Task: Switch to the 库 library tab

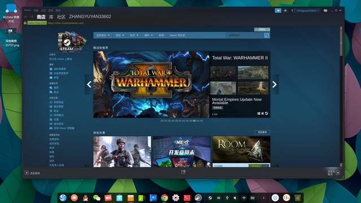Action: tap(51, 16)
